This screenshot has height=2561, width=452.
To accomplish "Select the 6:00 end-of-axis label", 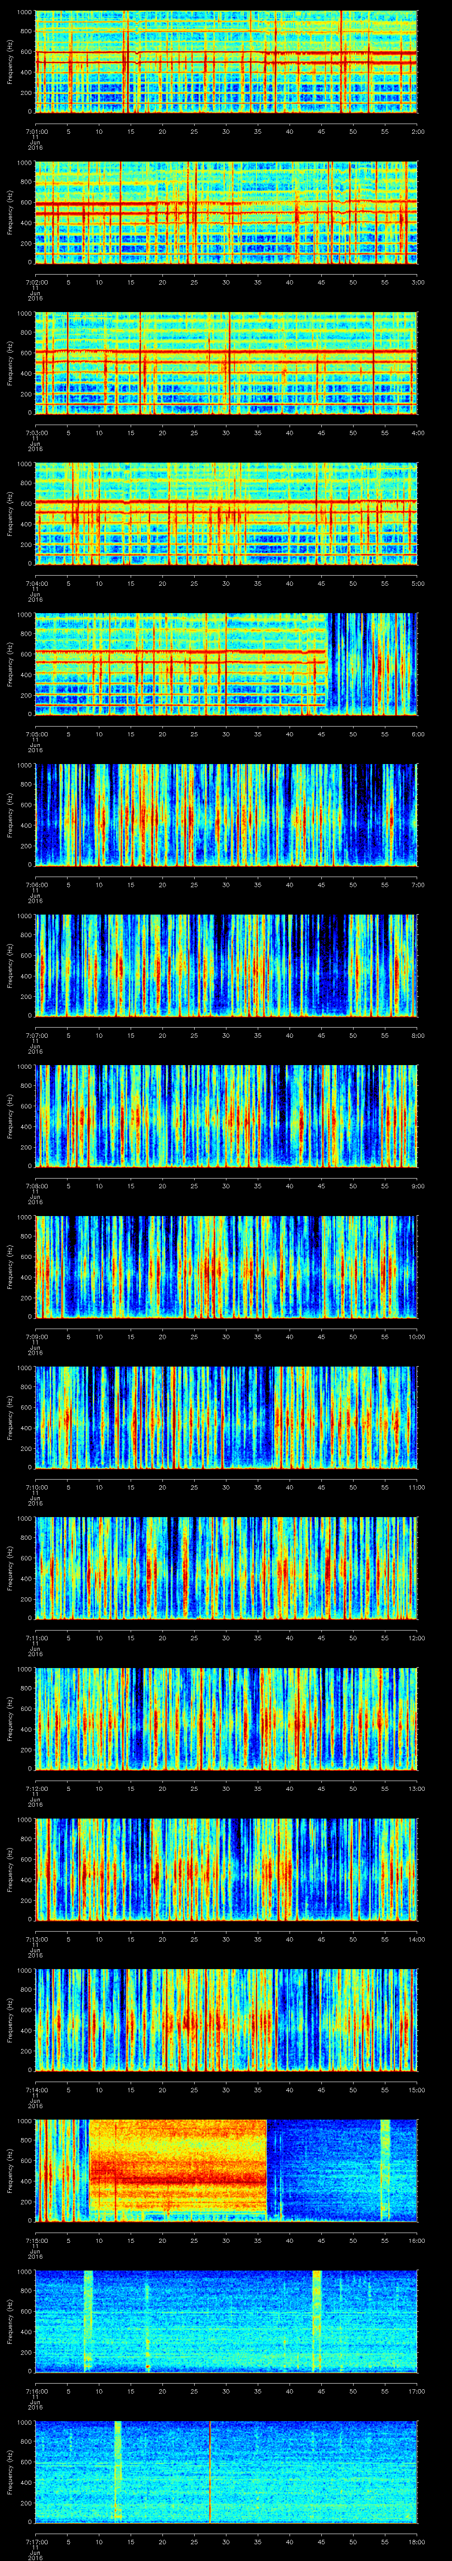I will pos(417,734).
